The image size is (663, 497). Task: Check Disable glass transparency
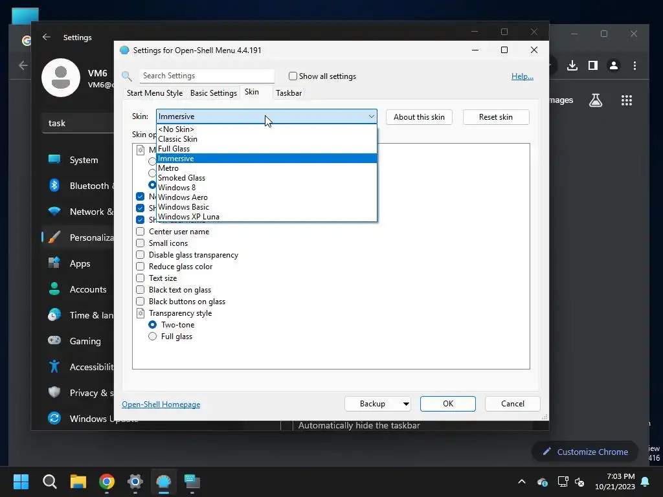point(140,255)
